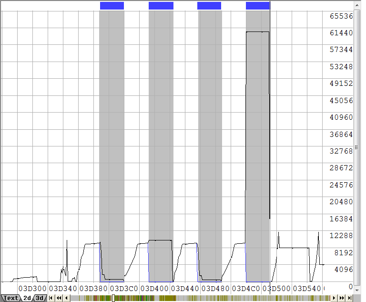The image size is (366, 302).
Task: Click the address label 03D3C0
Action: [x=124, y=289]
